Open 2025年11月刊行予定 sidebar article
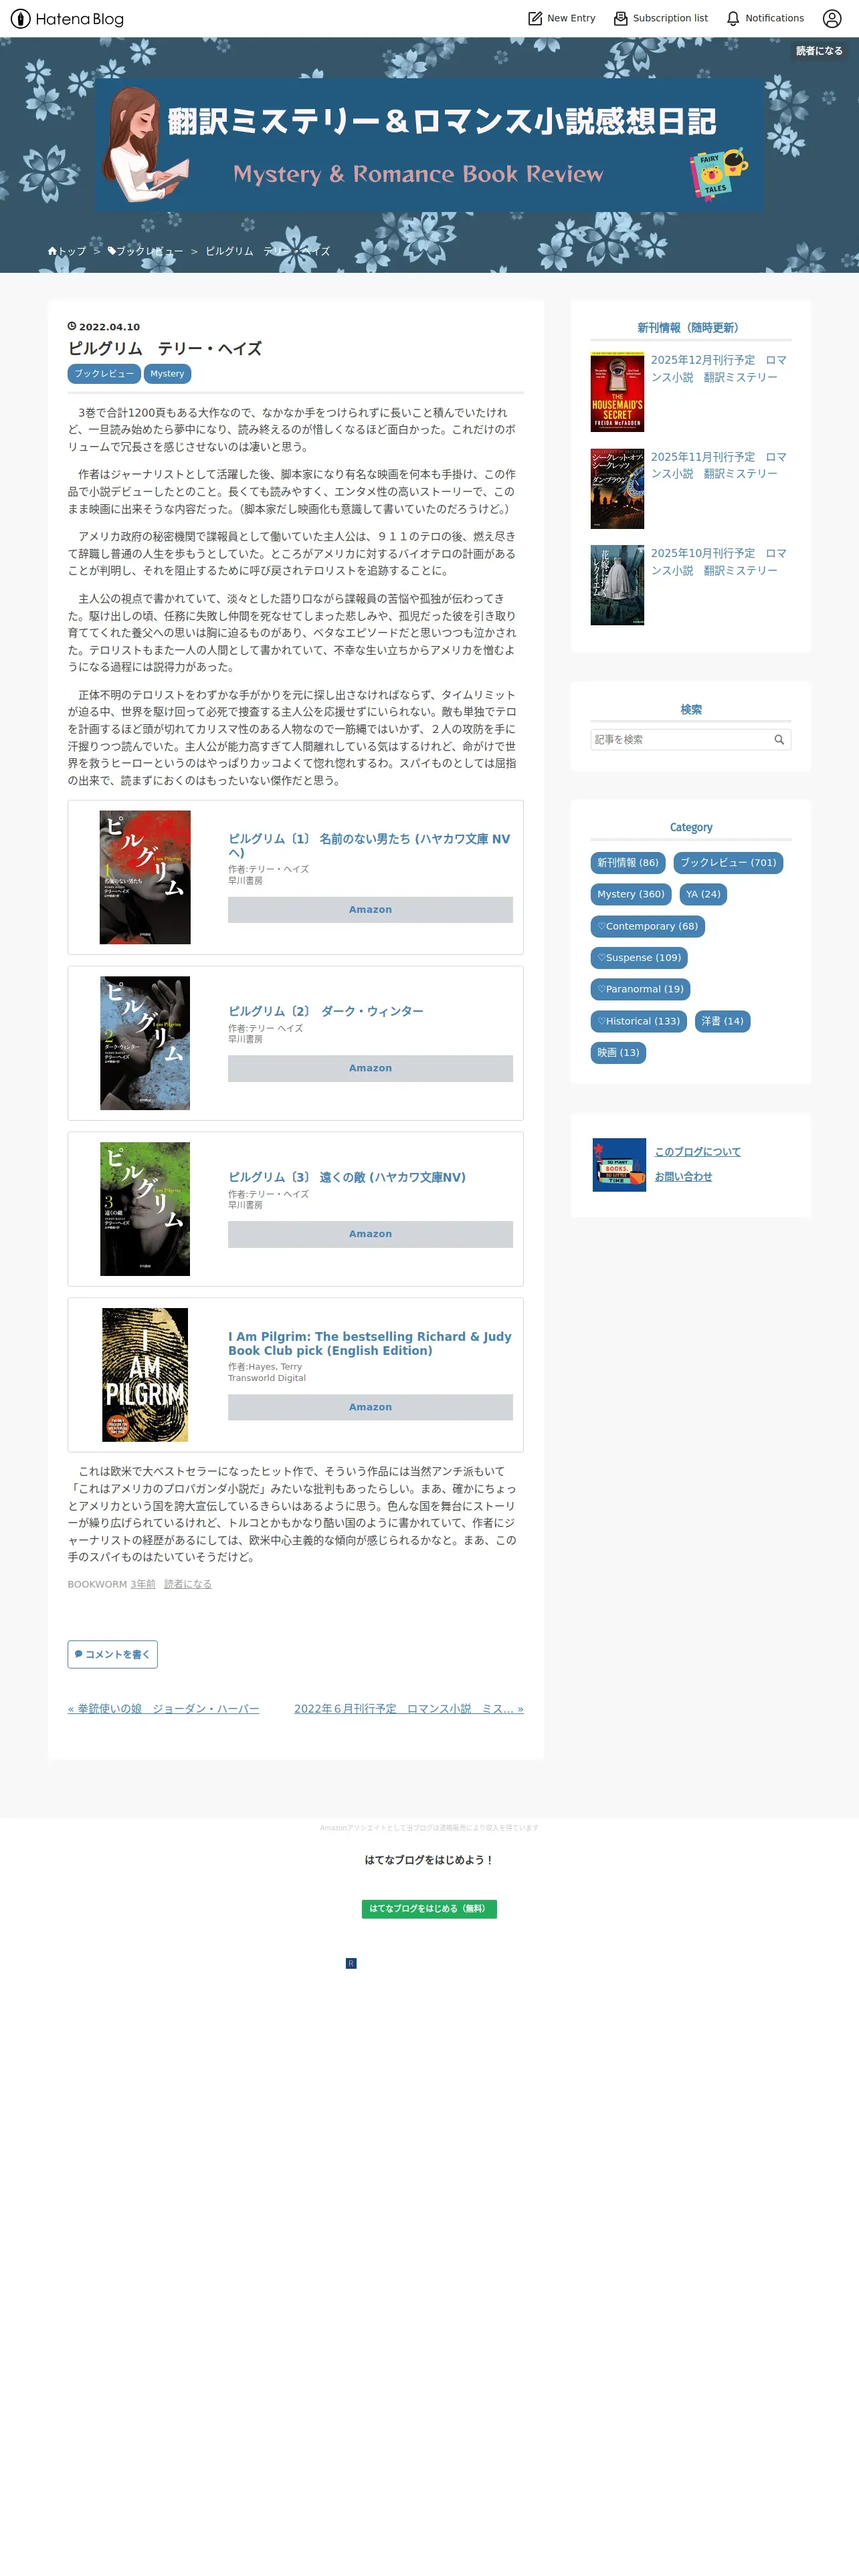Viewport: 859px width, 2576px height. (719, 466)
